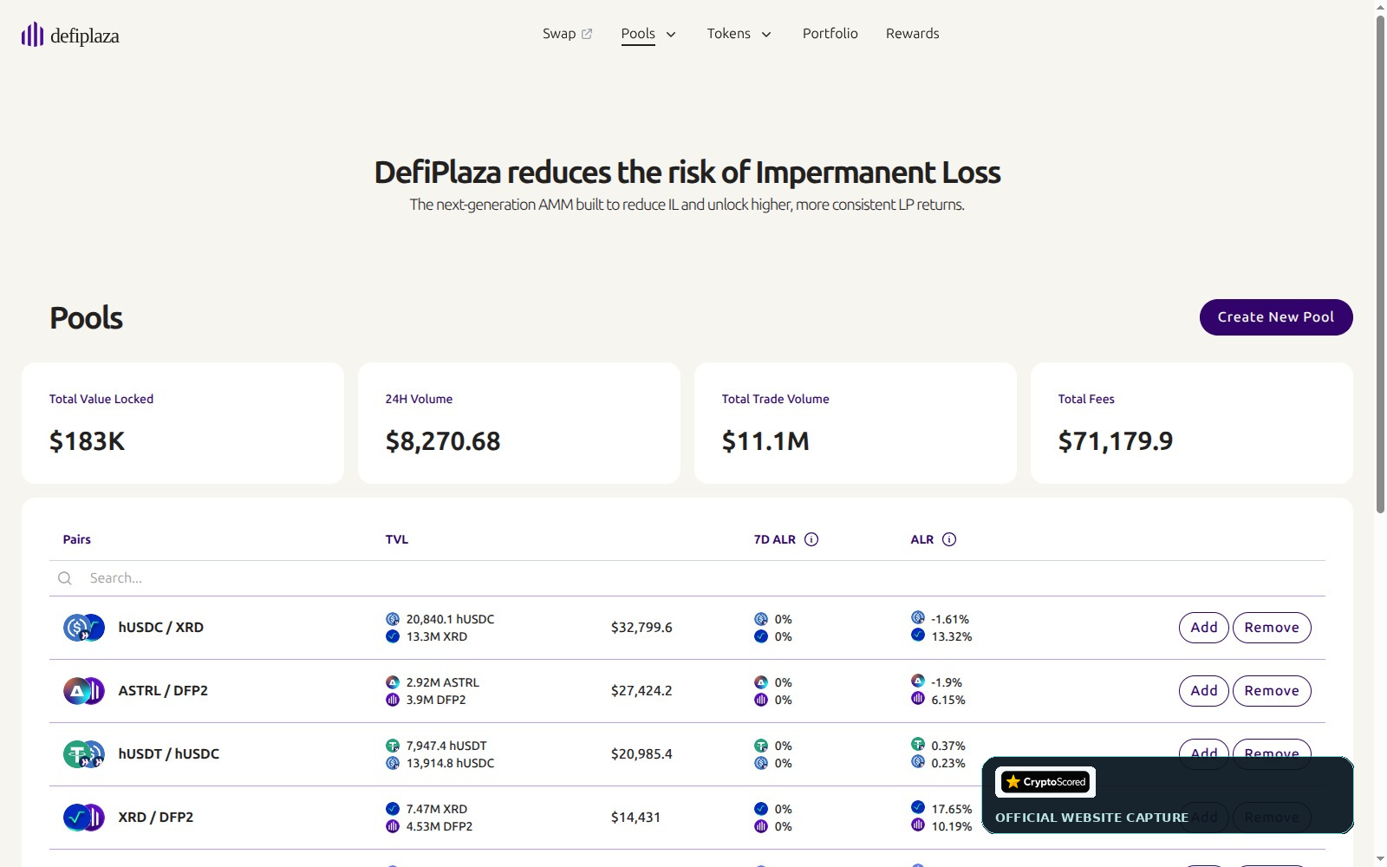Click the external-link icon beside Swap

pyautogui.click(x=587, y=34)
